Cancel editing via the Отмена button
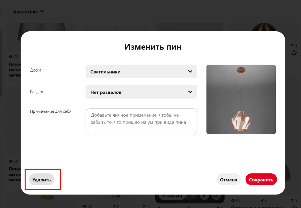The width and height of the screenshot is (301, 208). 229,180
